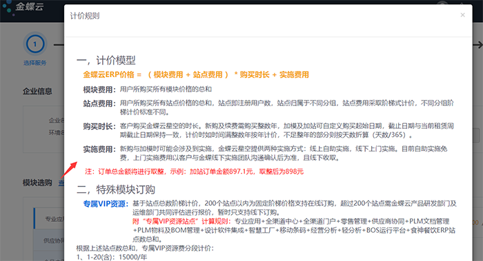Click the 模块费用 label

[99, 90]
